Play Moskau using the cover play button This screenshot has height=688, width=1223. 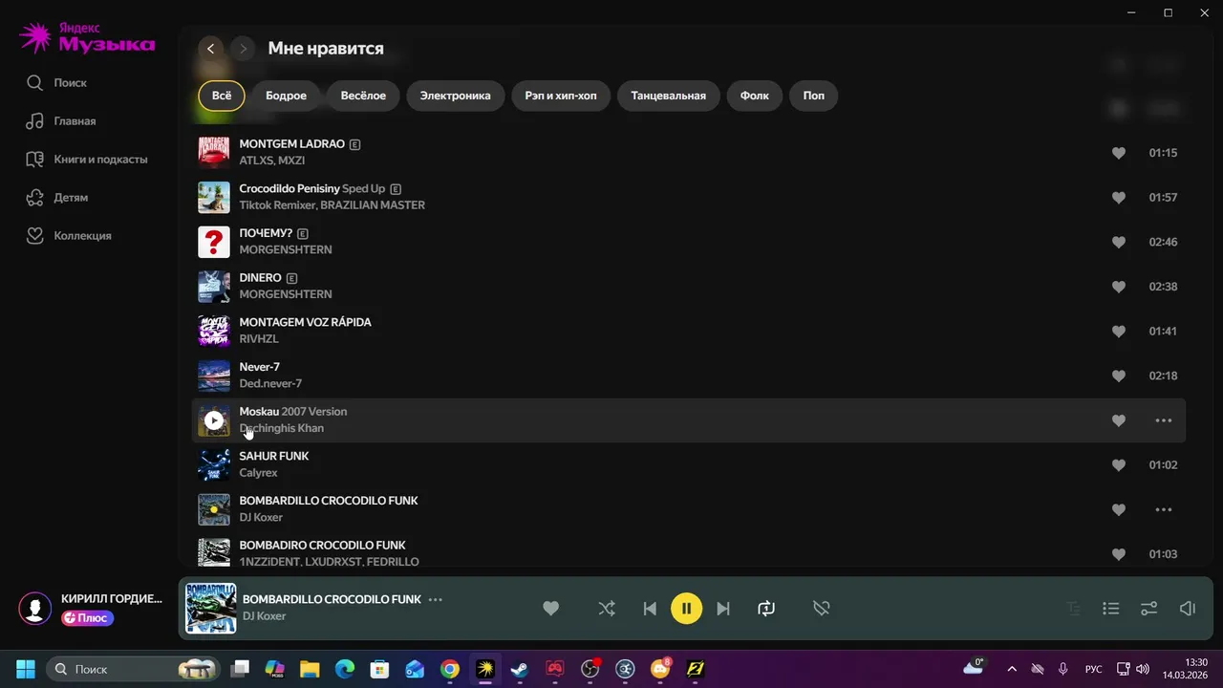click(214, 420)
